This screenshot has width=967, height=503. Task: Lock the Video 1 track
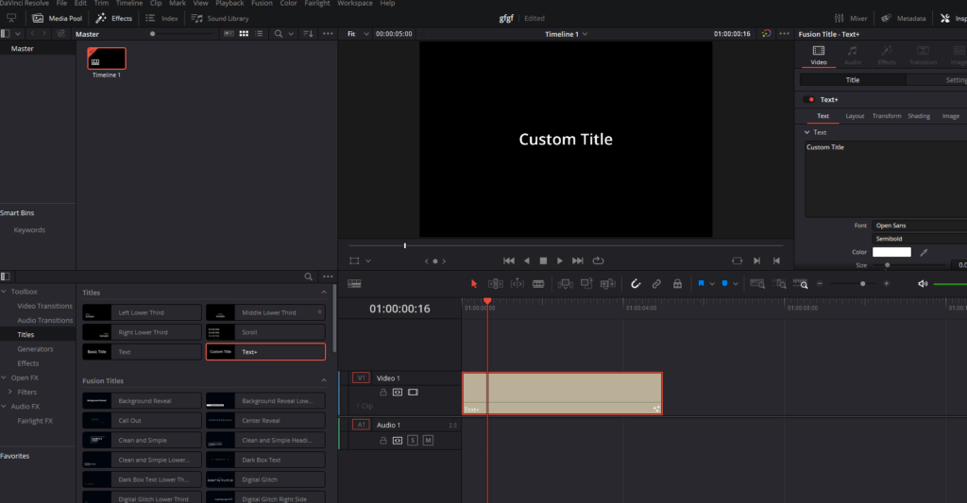(x=383, y=392)
